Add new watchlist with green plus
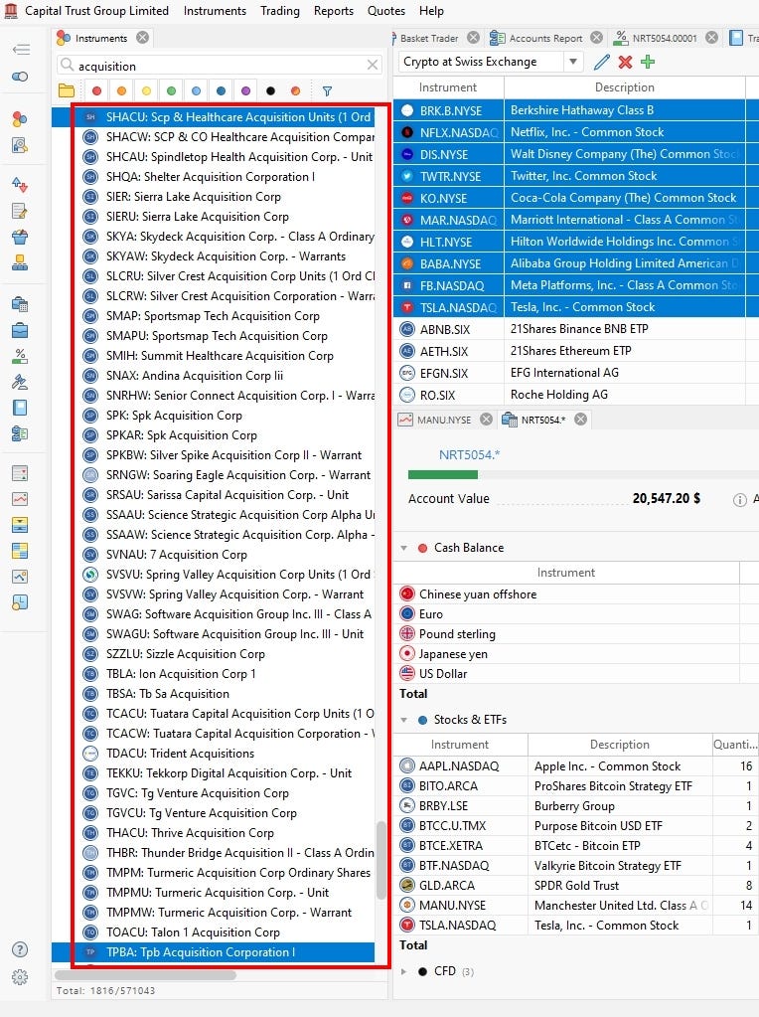 click(x=648, y=63)
